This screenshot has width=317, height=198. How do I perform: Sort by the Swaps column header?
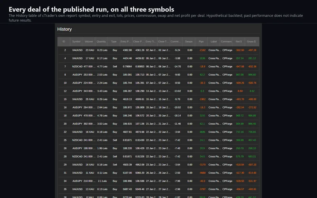189,42
